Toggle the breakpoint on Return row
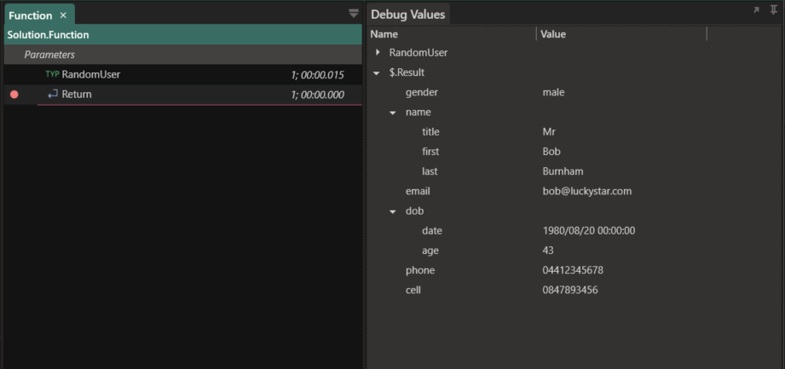The width and height of the screenshot is (785, 369). (x=14, y=94)
